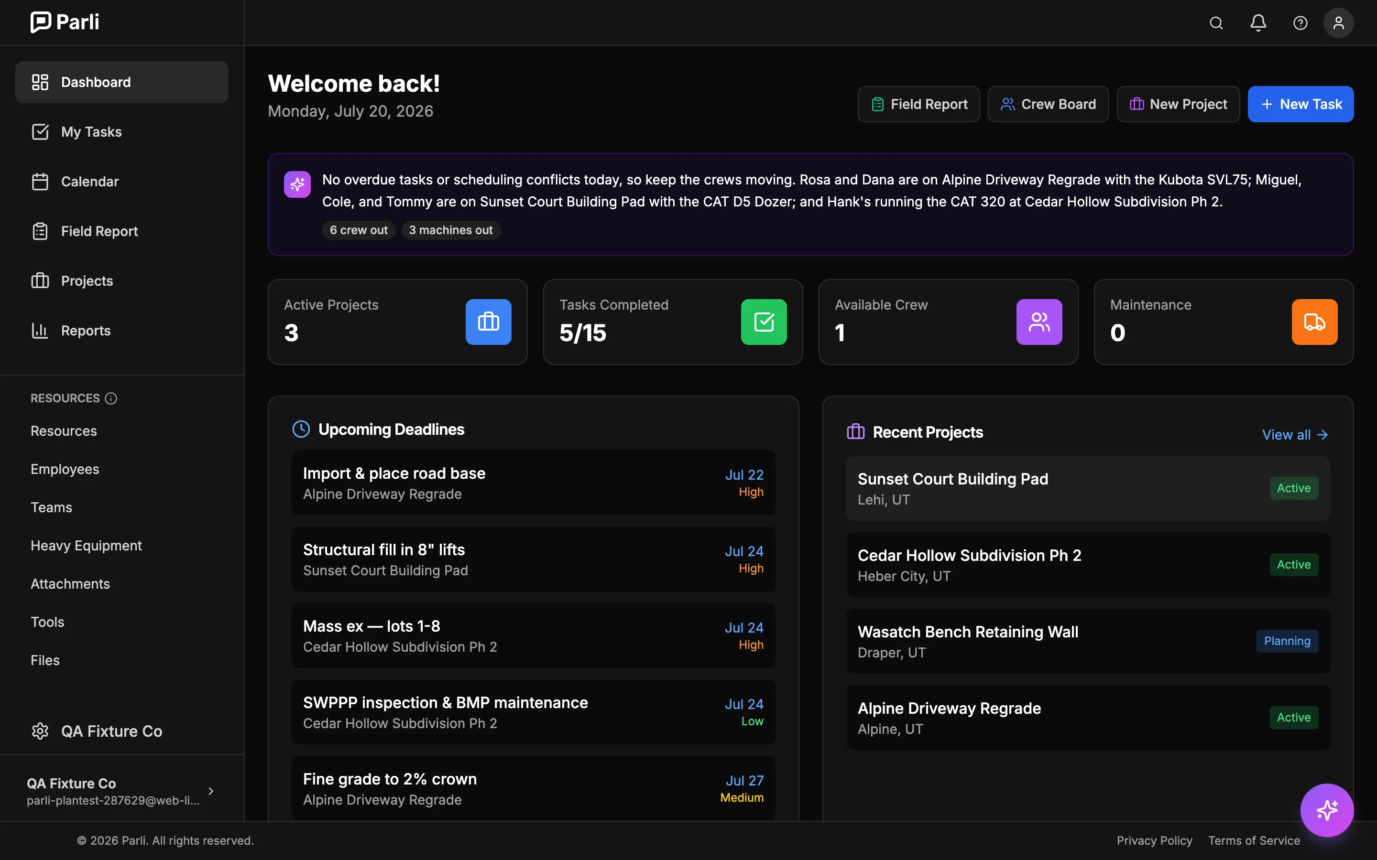Click the blue New Task button

(x=1301, y=104)
